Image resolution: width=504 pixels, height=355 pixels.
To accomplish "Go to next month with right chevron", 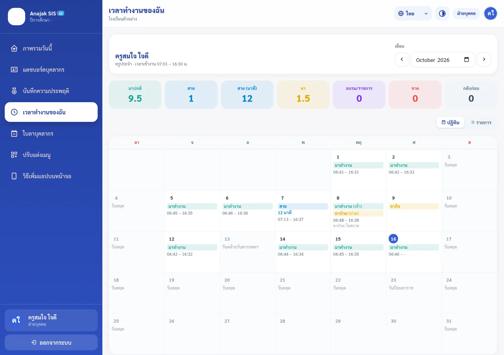I will [x=484, y=59].
